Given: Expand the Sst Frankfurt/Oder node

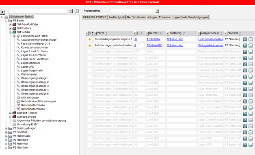Looking at the screenshot, I should click(x=10, y=24).
